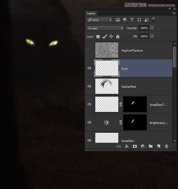The image size is (178, 189).
Task: Show the FogSwirlTexture layer visibility box
Action: tap(89, 50)
